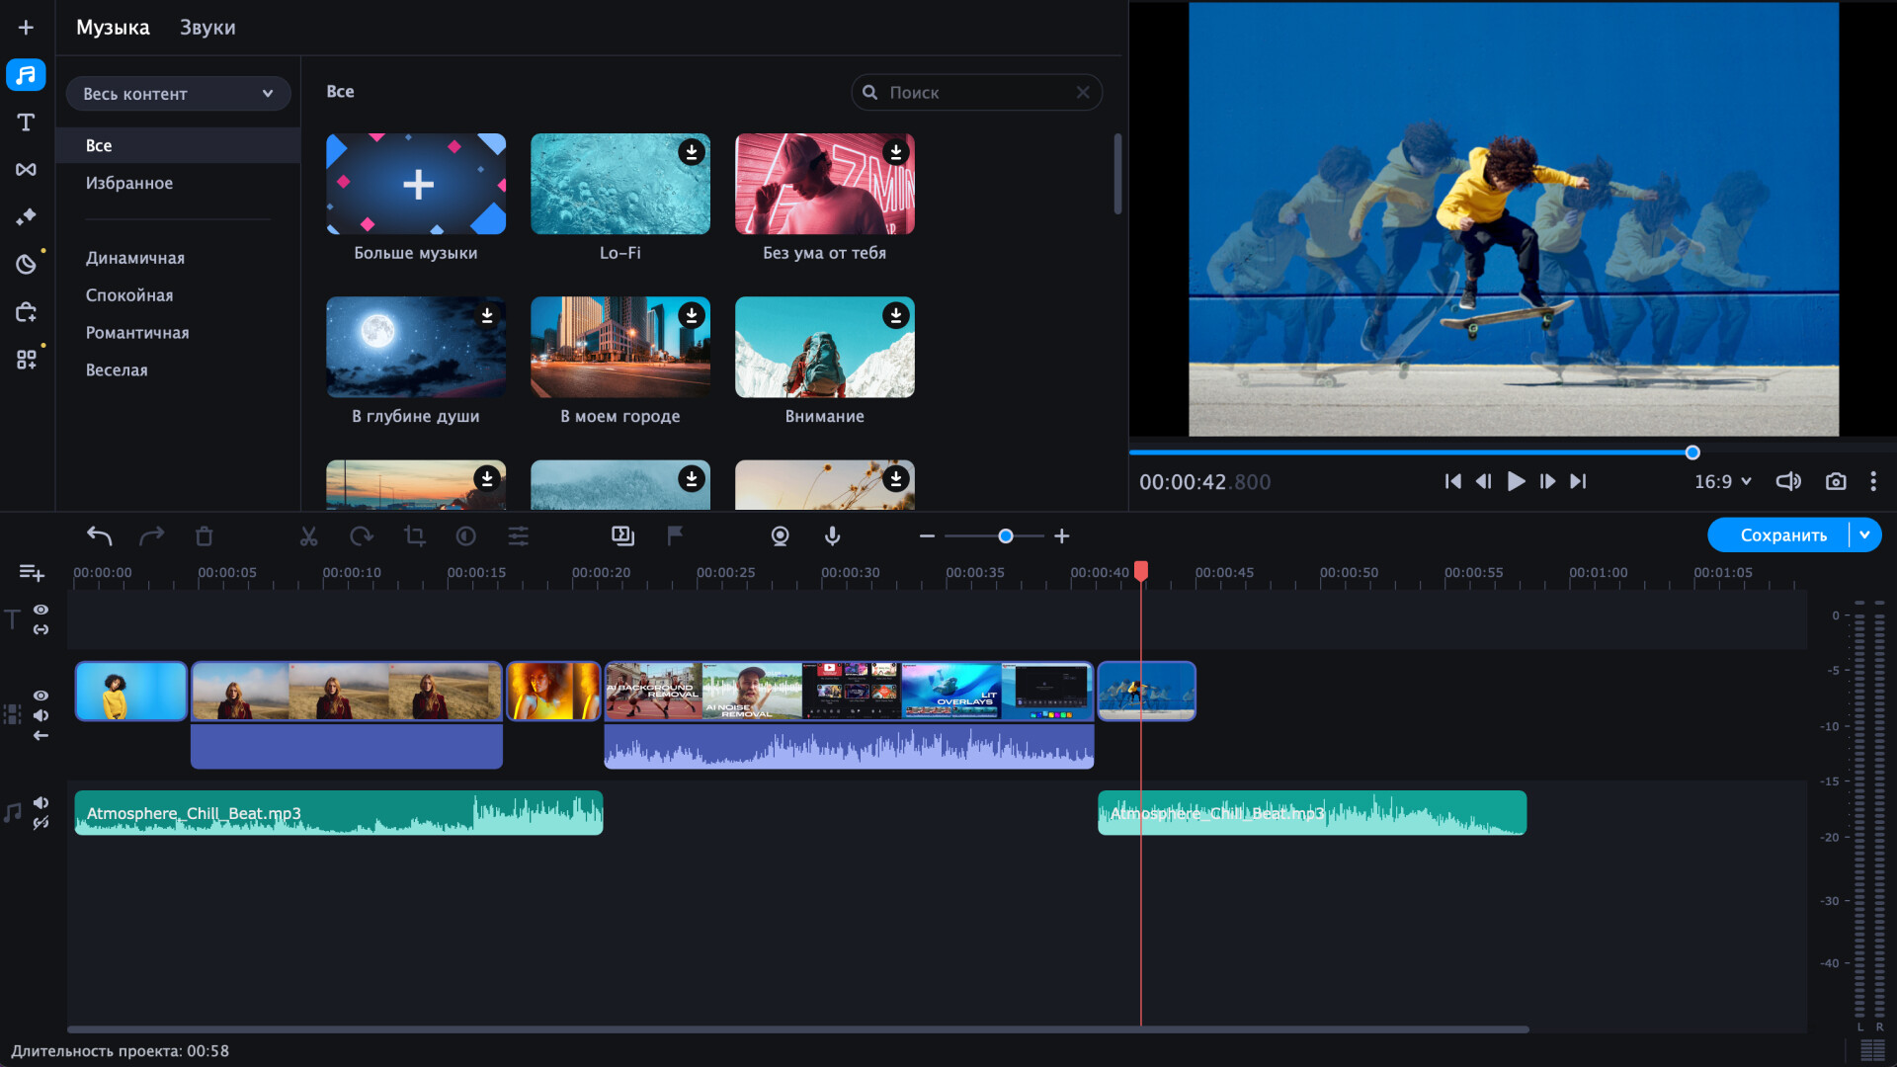This screenshot has height=1067, width=1897.
Task: Click Больше музыки tile
Action: click(415, 184)
